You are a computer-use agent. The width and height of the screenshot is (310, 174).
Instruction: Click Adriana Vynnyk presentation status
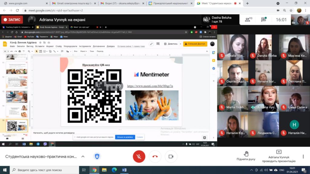pos(279,156)
